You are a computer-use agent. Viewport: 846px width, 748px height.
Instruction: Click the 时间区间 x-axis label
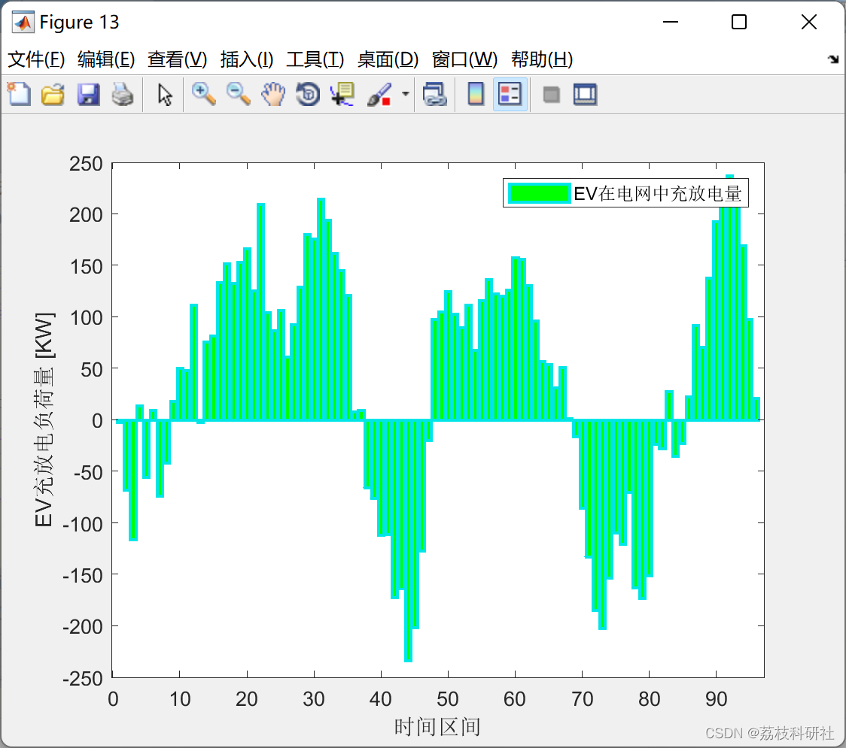[x=437, y=727]
